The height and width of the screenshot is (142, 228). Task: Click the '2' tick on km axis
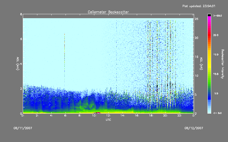click(x=21, y=89)
